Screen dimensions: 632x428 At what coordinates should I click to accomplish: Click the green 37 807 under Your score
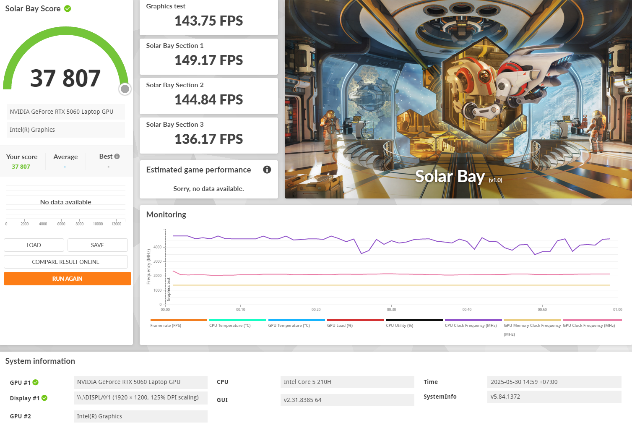tap(21, 167)
